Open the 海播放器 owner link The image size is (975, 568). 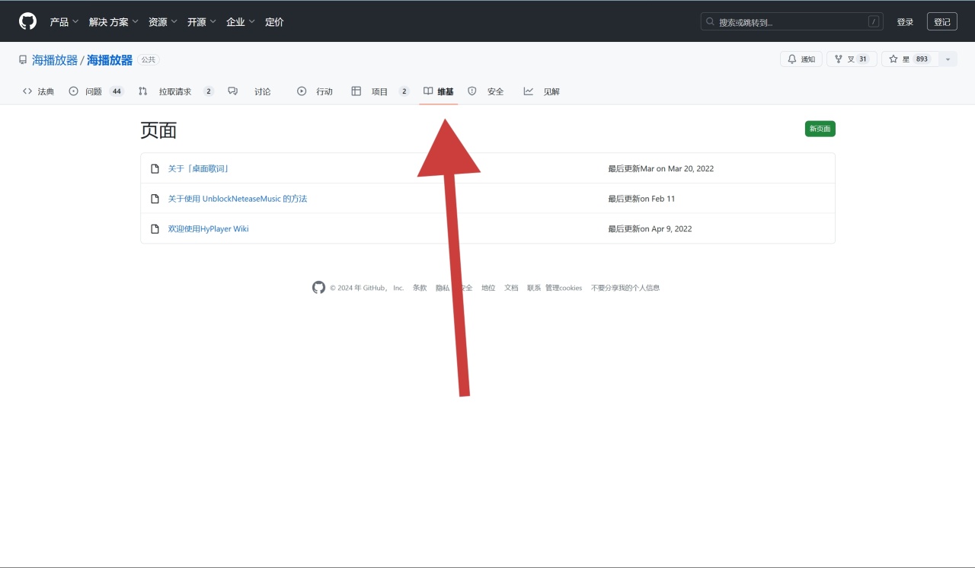point(55,59)
